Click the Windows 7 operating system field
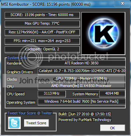131x136 pixels. pos(82,102)
